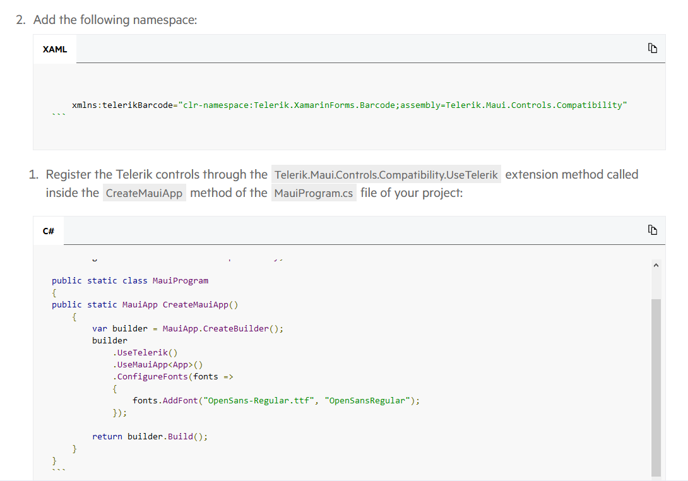Click the C# code block vertical scrollbar thumb
The image size is (688, 481).
pos(656,387)
